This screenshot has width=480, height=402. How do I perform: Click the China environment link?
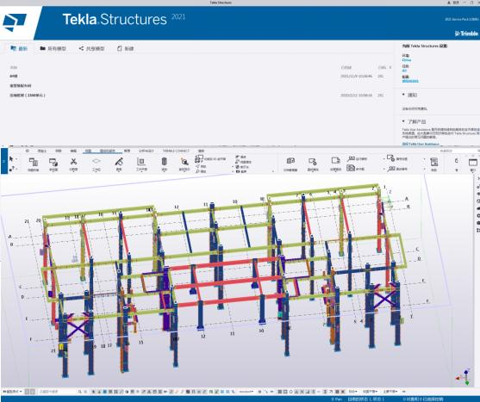[x=407, y=60]
